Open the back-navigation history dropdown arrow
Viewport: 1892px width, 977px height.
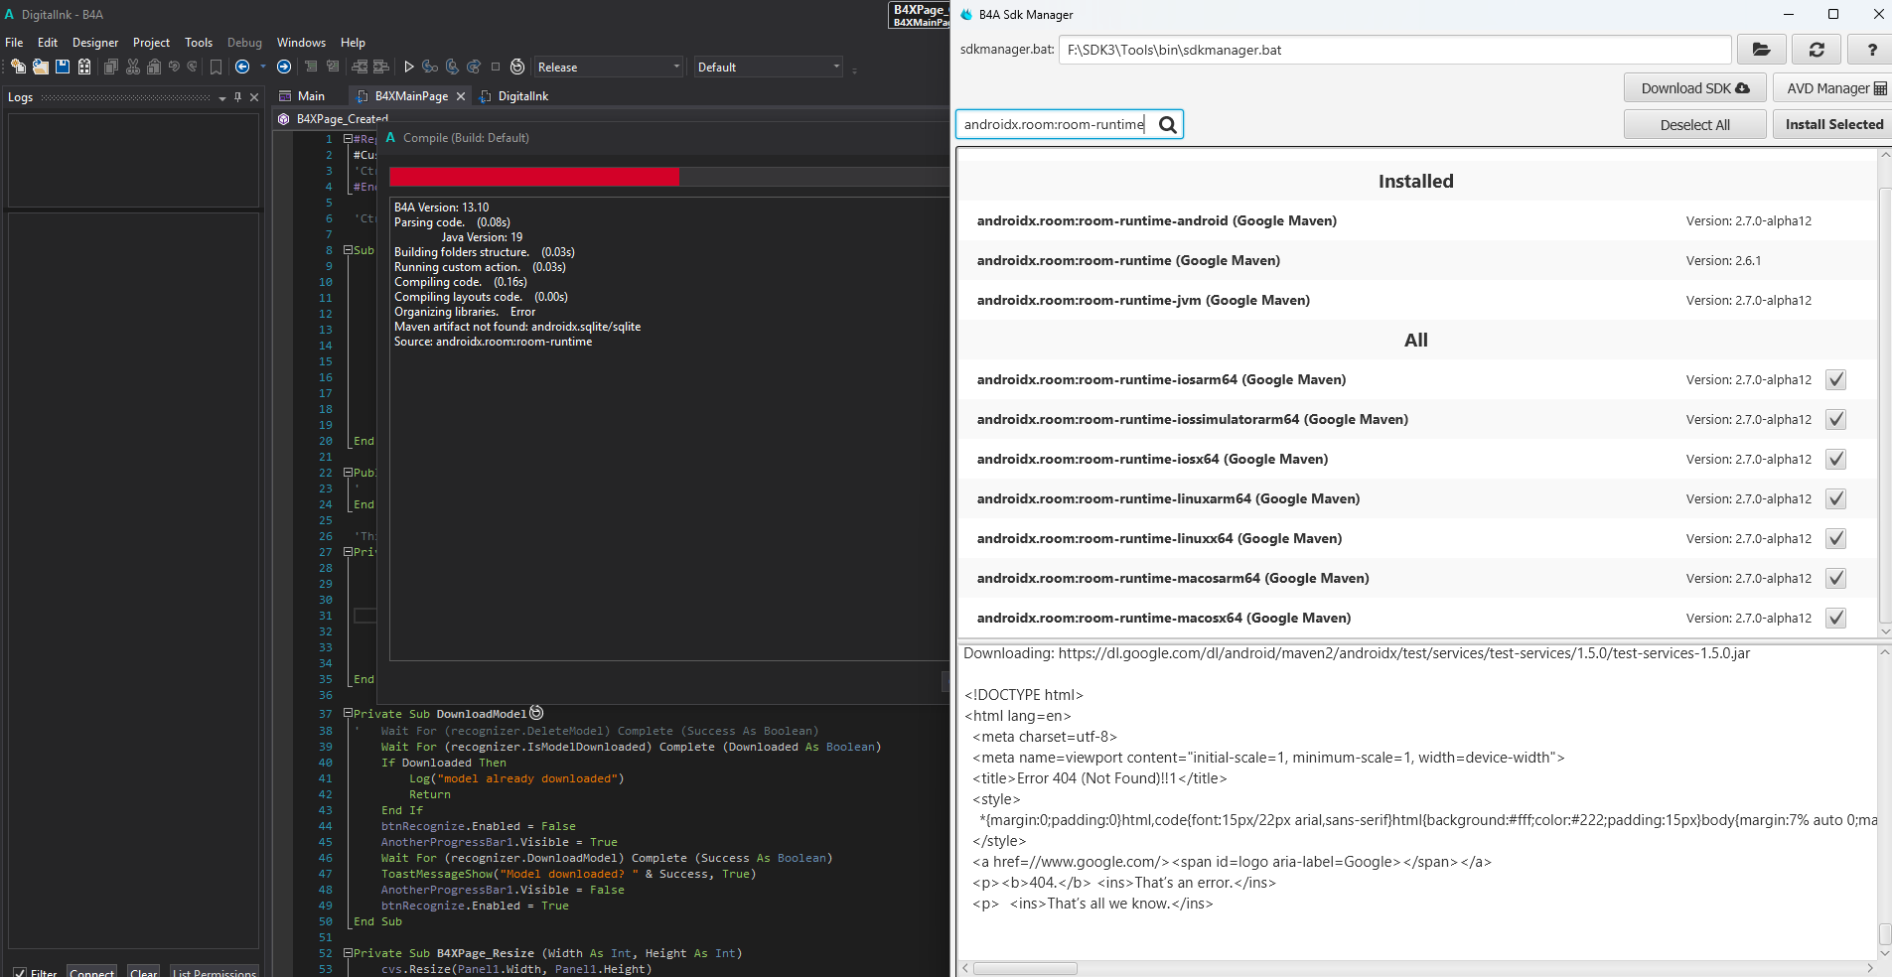click(263, 67)
